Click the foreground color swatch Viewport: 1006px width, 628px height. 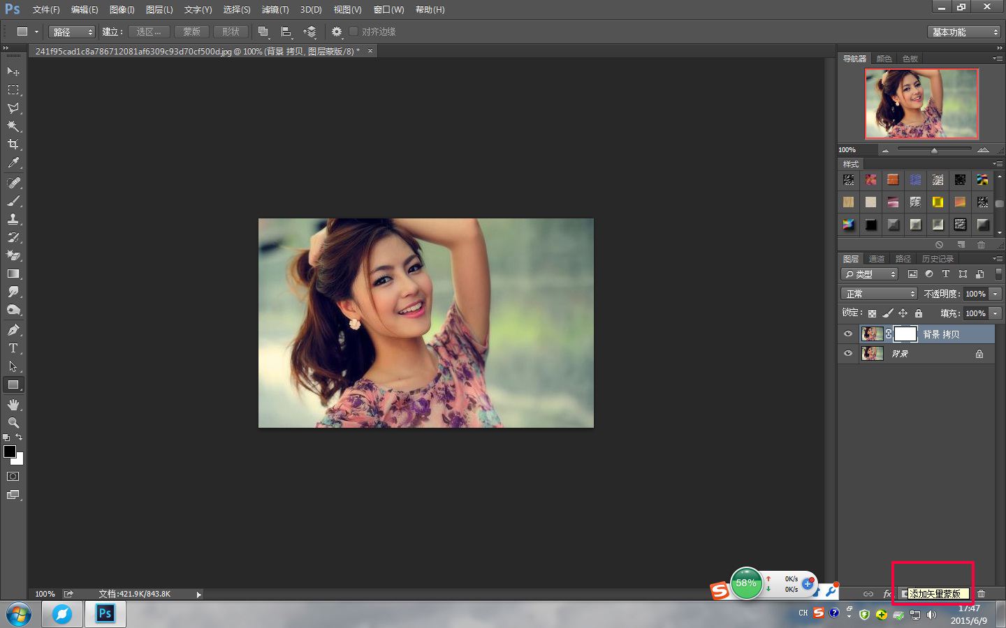(x=9, y=451)
